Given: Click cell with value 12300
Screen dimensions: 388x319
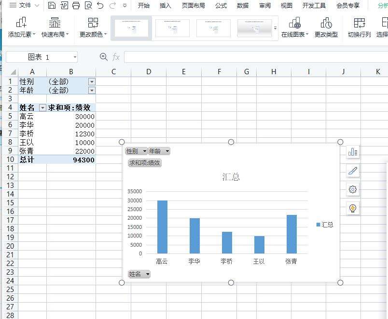Looking at the screenshot, I should coord(71,133).
